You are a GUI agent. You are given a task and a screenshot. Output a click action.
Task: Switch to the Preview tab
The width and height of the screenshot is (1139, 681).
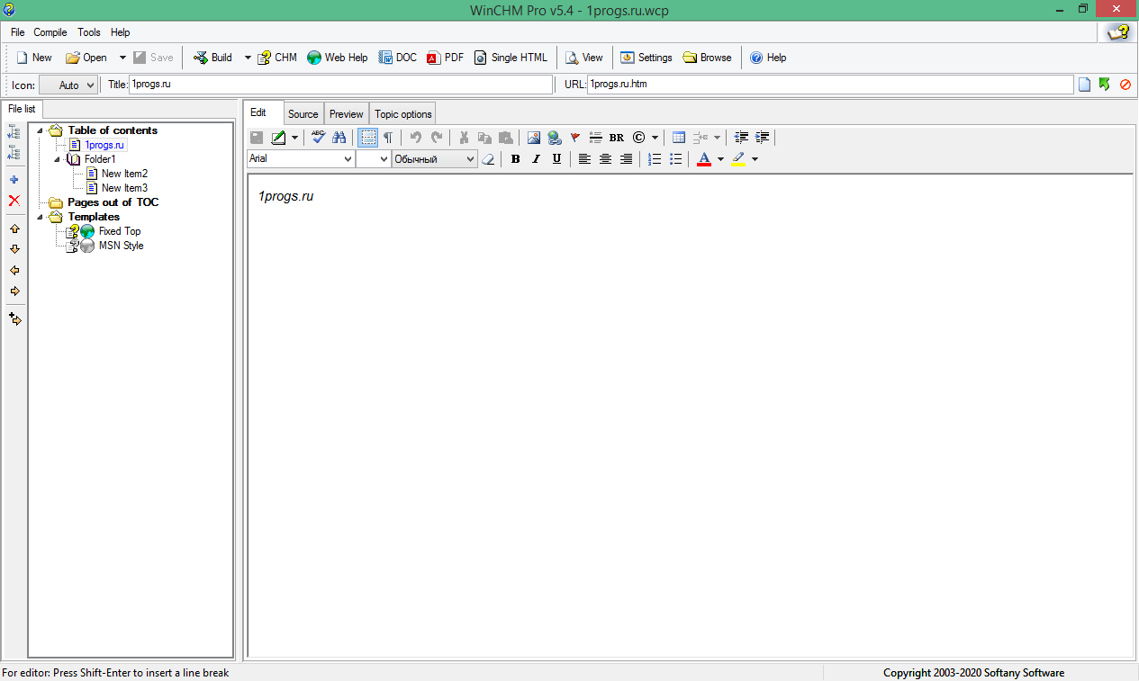point(347,114)
